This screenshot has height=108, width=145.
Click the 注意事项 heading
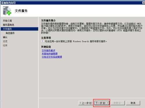46,38
